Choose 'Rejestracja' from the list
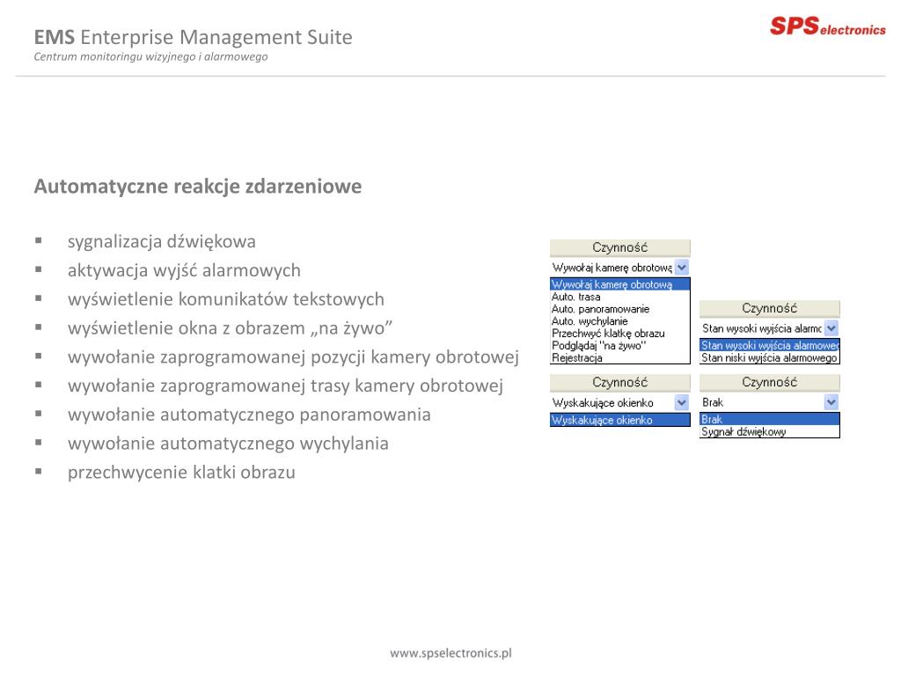Image resolution: width=901 pixels, height=676 pixels. point(620,357)
